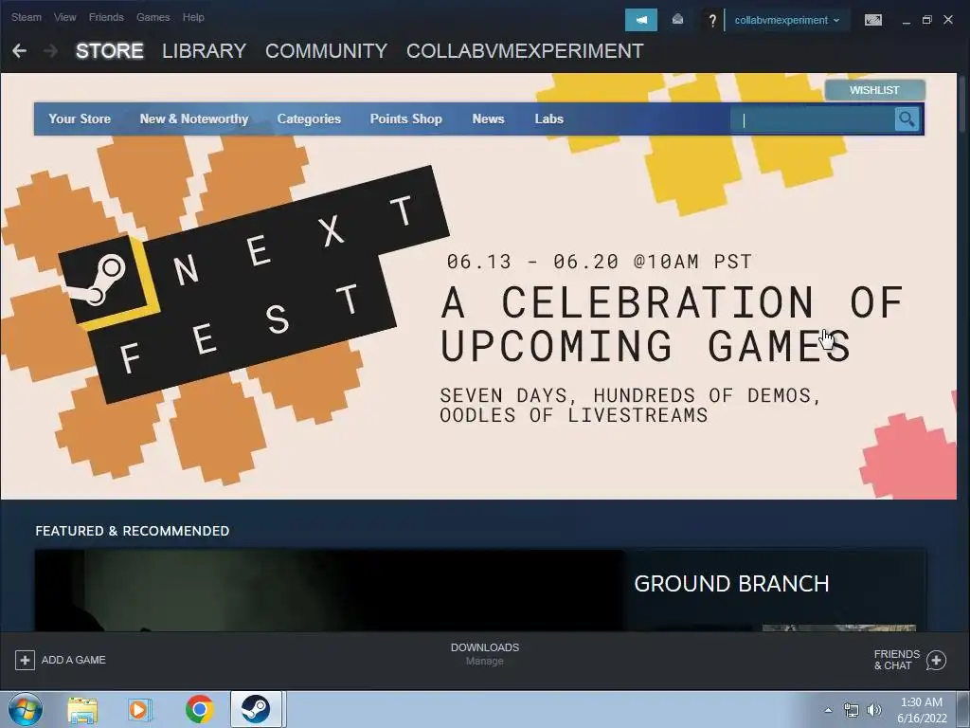Open the View menu
This screenshot has height=728, width=970.
tap(65, 17)
